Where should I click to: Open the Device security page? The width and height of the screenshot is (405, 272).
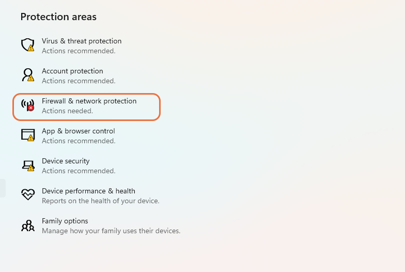[66, 161]
